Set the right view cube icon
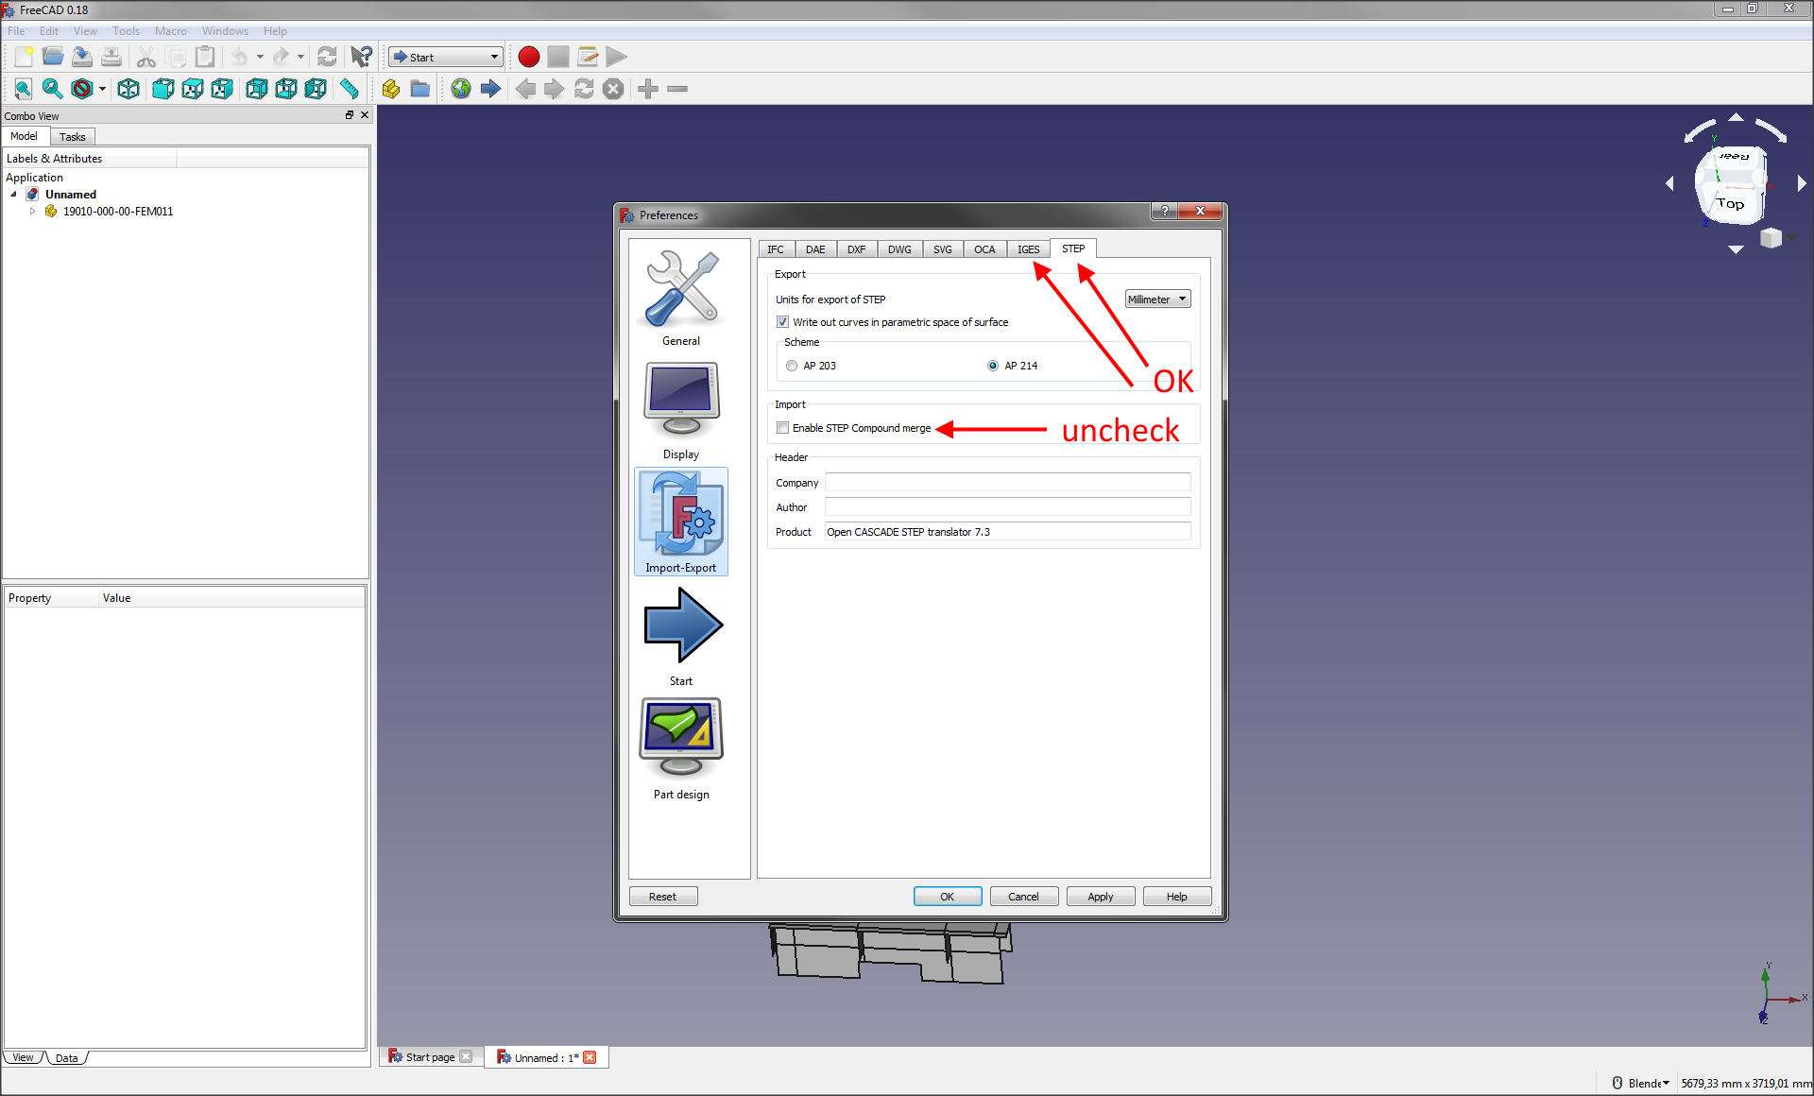1814x1096 pixels. pos(222,89)
